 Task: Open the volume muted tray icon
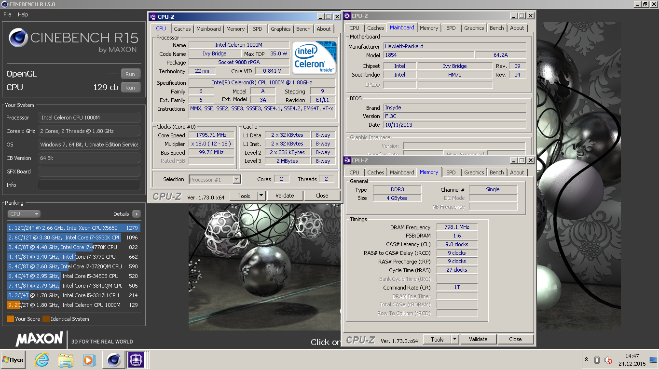tap(608, 360)
